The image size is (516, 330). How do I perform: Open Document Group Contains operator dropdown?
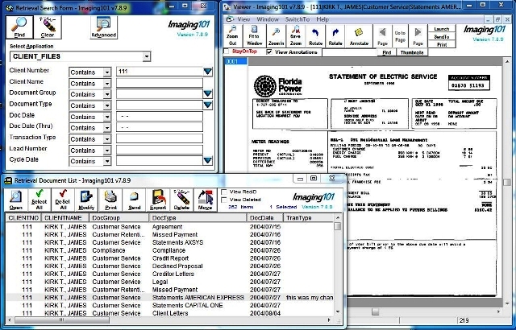(107, 94)
